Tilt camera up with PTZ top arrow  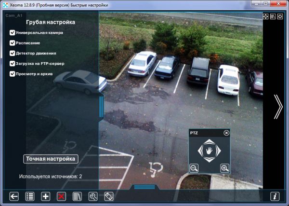(x=209, y=141)
